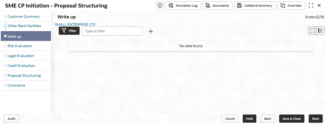The width and height of the screenshot is (325, 124).
Task: Go to Credit Evaluation step
Action: tap(21, 66)
